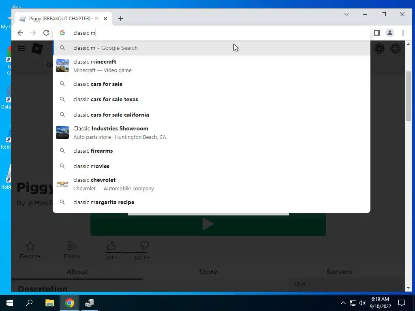Open a new browser tab
Viewport: 415px width, 311px height.
(x=121, y=19)
